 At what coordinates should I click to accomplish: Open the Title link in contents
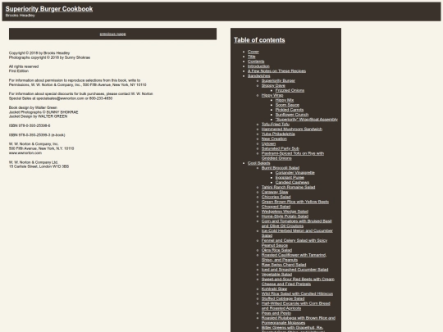[x=252, y=57]
